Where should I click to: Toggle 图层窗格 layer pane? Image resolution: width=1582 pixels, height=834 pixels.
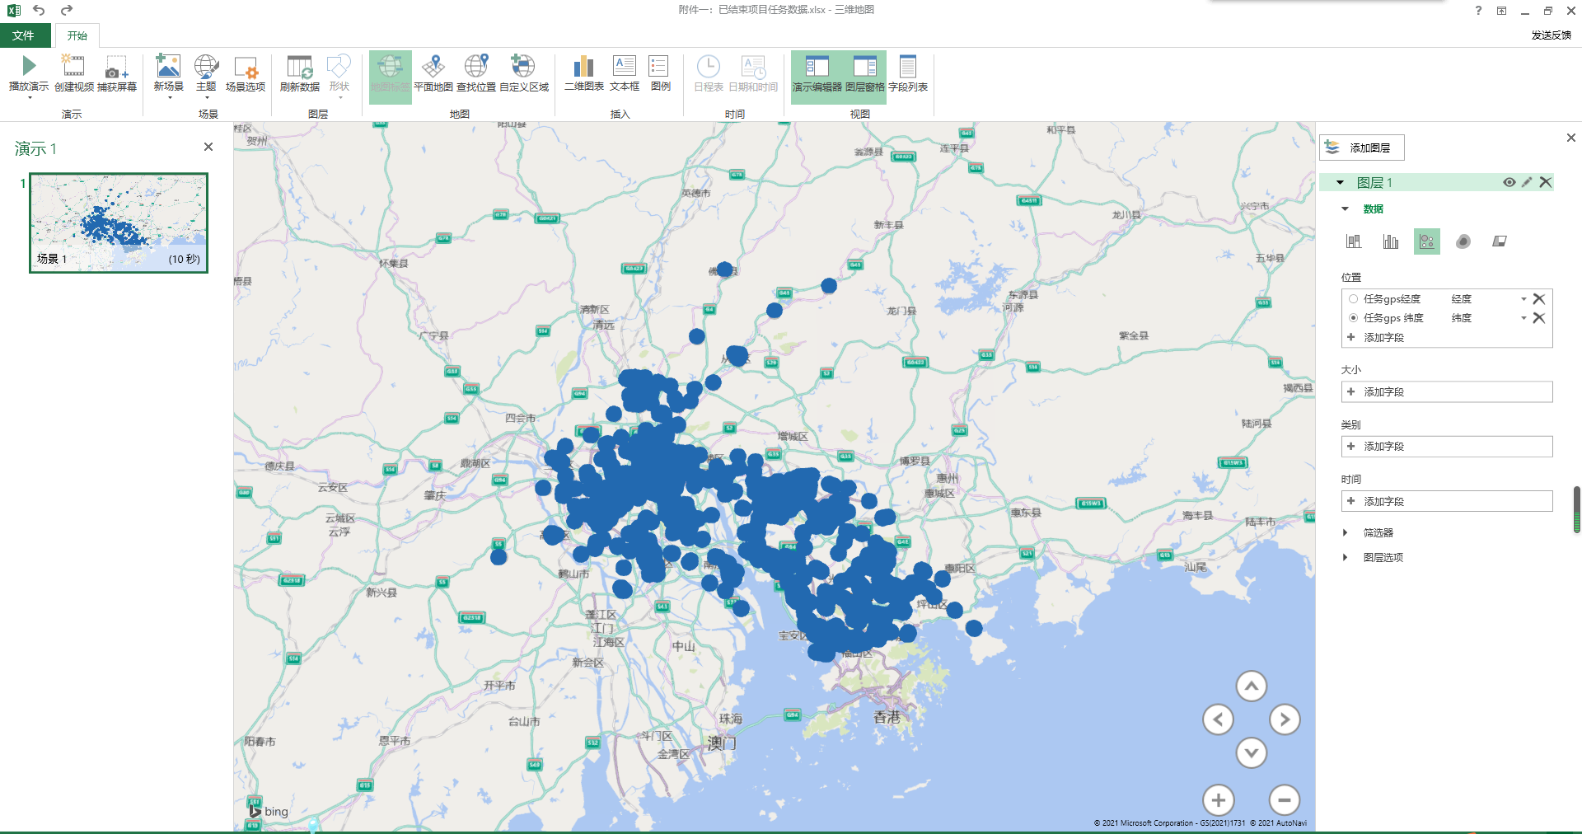tap(865, 77)
